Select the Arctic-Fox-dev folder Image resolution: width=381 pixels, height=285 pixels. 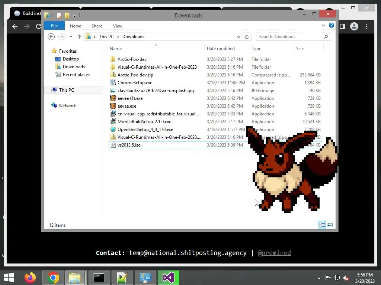pyautogui.click(x=132, y=59)
